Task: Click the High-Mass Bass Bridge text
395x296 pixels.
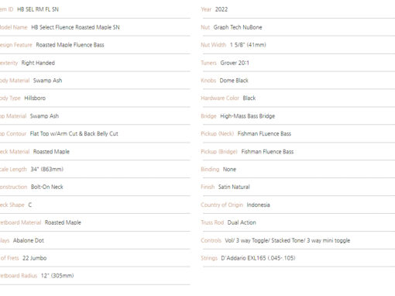Action: point(248,116)
